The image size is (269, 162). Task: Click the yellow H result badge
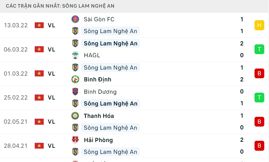pos(259,25)
